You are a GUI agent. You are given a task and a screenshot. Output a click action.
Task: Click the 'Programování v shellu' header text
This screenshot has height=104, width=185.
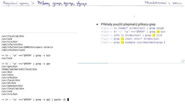pos(163,3)
